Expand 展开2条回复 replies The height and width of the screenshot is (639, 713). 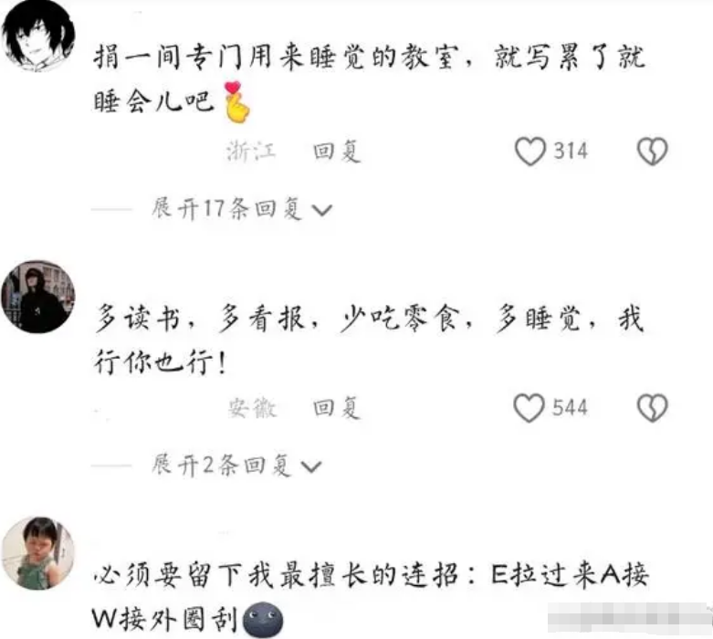tap(236, 465)
